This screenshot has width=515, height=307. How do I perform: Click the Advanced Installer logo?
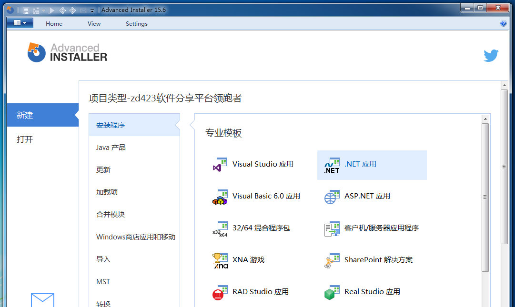tap(67, 52)
